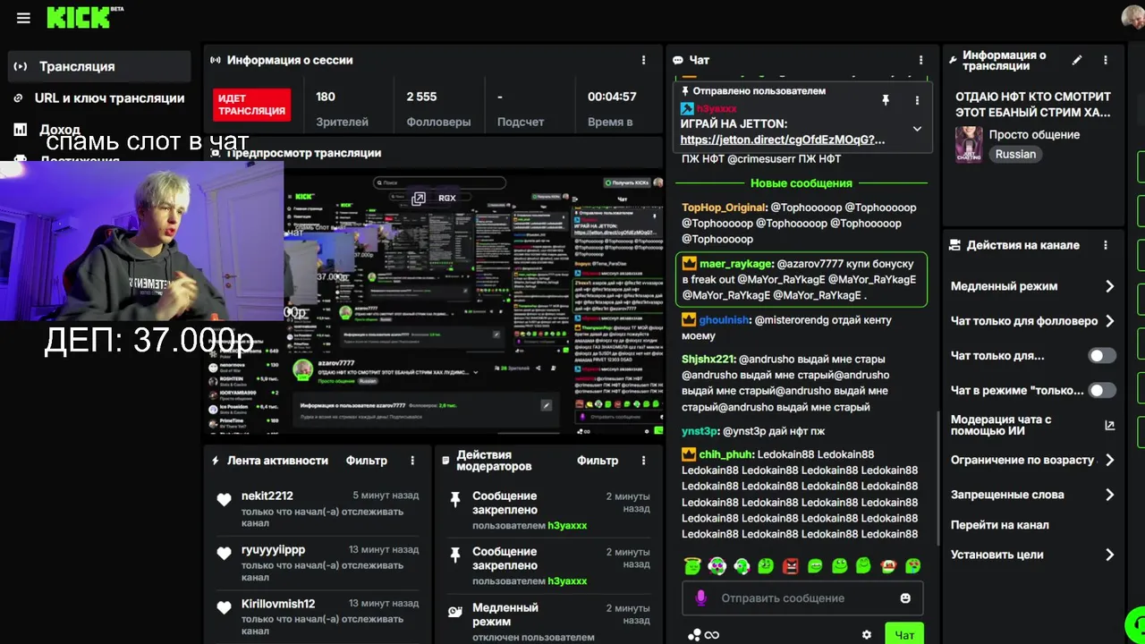Viewport: 1145px width, 644px height.
Task: Open the hamburger menu next to Kick logo
Action: (x=23, y=18)
